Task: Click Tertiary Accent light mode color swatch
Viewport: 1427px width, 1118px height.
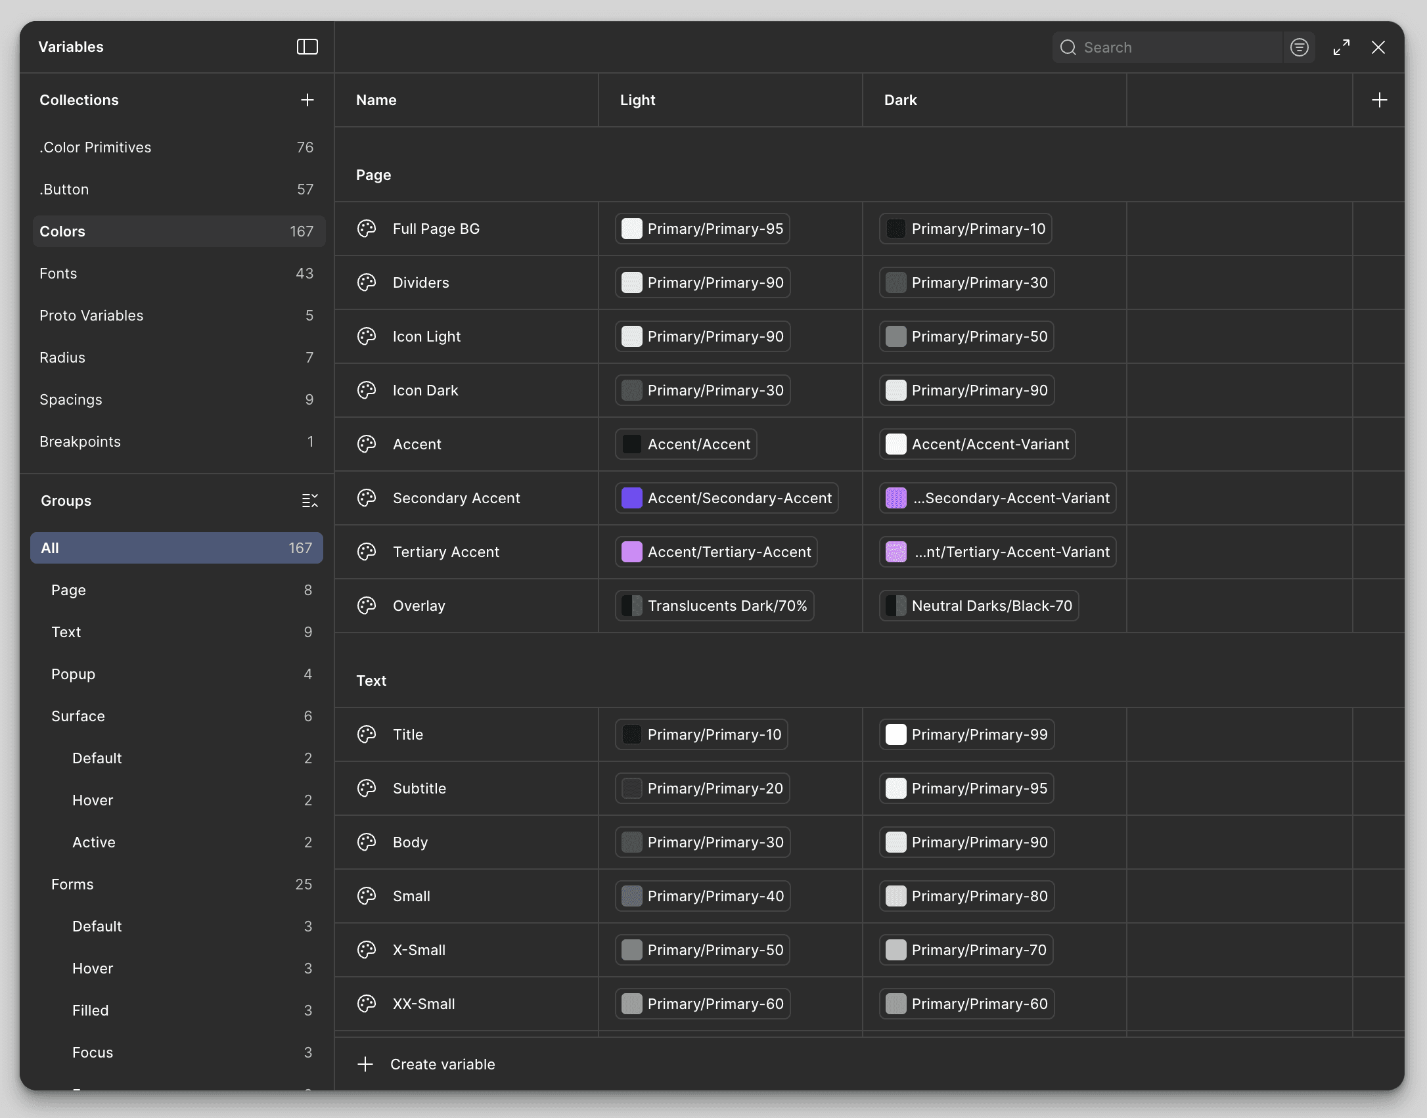Action: 632,552
